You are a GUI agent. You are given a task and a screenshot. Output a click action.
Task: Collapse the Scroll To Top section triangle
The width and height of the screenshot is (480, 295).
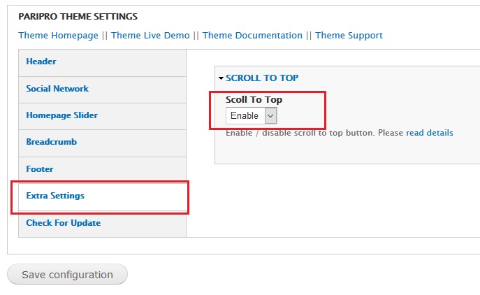tap(221, 79)
